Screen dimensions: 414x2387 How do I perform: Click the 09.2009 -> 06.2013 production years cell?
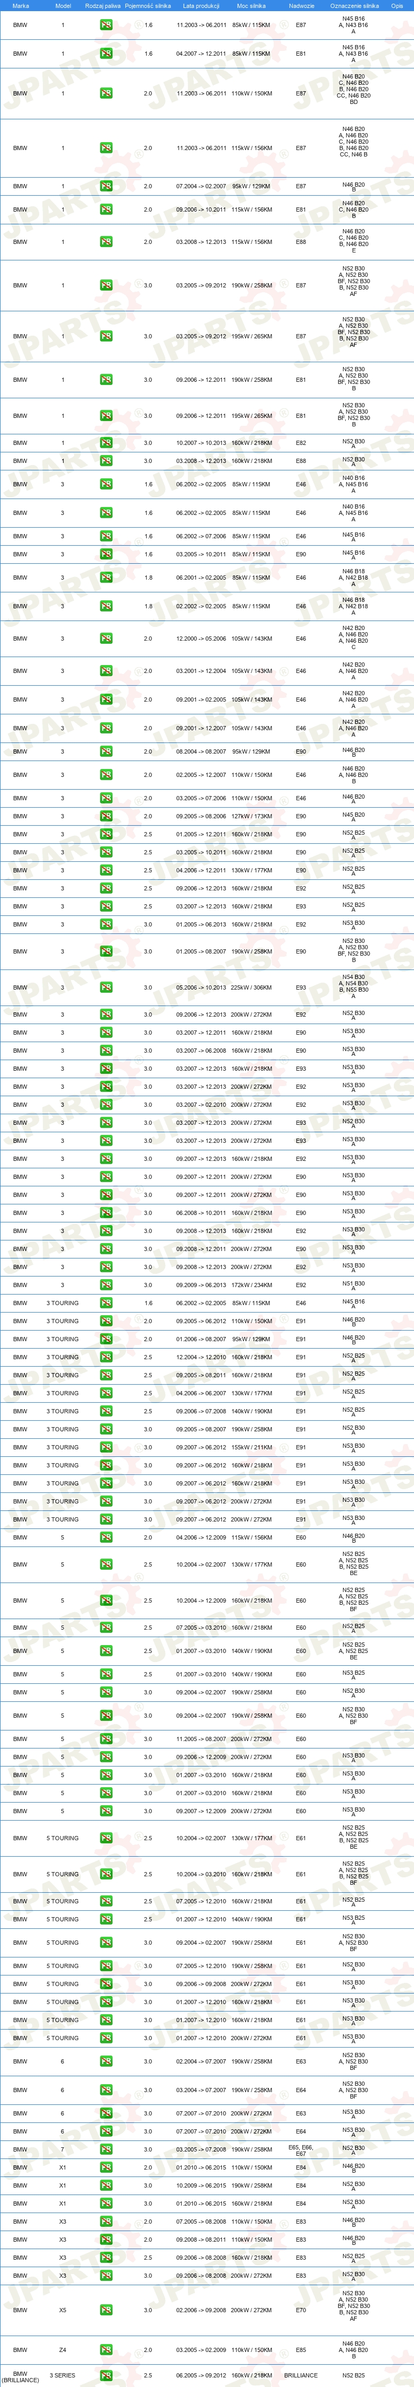tap(201, 1285)
